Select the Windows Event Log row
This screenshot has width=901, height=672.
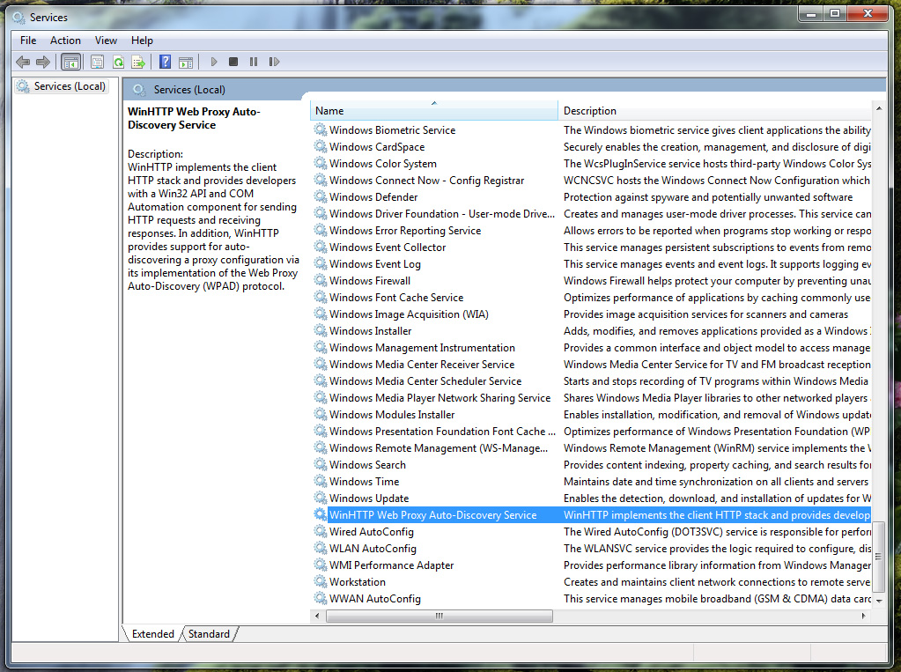coord(591,264)
